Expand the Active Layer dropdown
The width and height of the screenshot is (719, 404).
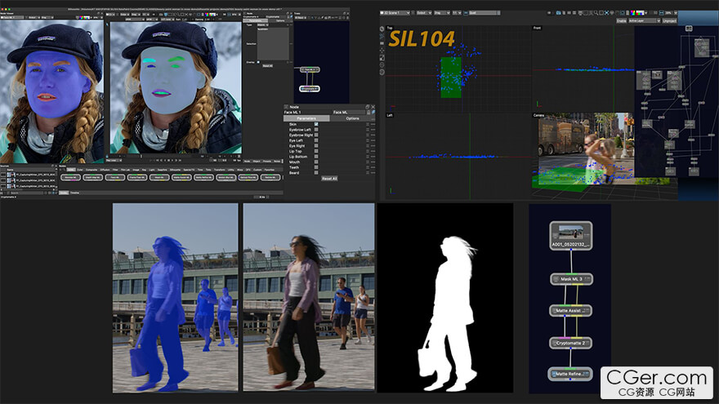tap(644, 20)
